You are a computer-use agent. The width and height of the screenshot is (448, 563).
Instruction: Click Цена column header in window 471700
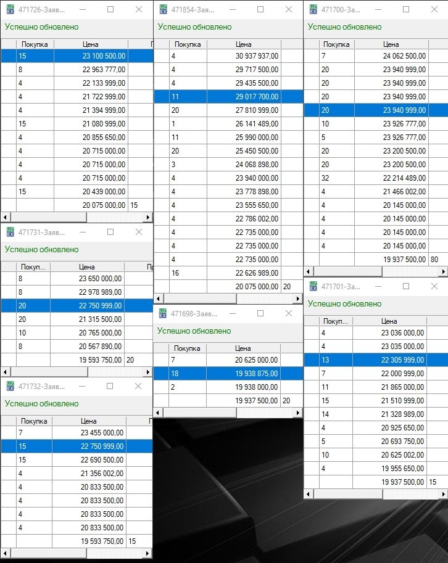click(391, 44)
